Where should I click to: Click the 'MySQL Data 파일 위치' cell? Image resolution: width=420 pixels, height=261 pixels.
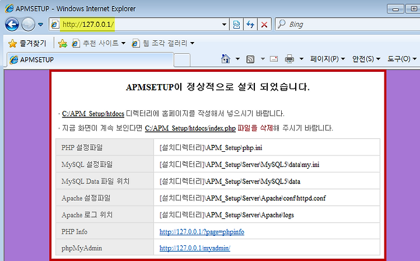[105, 181]
